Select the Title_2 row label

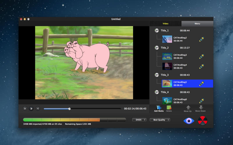(165, 48)
